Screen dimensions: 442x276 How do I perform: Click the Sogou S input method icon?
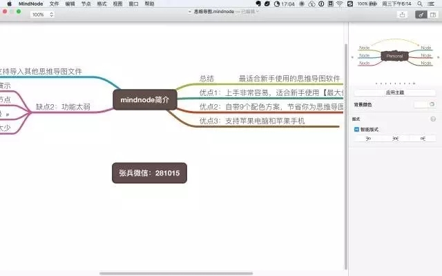pyautogui.click(x=350, y=3)
